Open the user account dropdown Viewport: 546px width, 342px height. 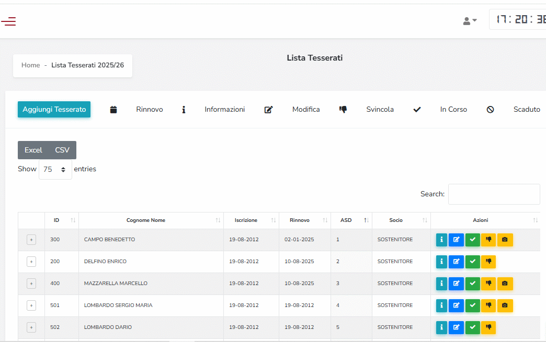click(x=470, y=21)
